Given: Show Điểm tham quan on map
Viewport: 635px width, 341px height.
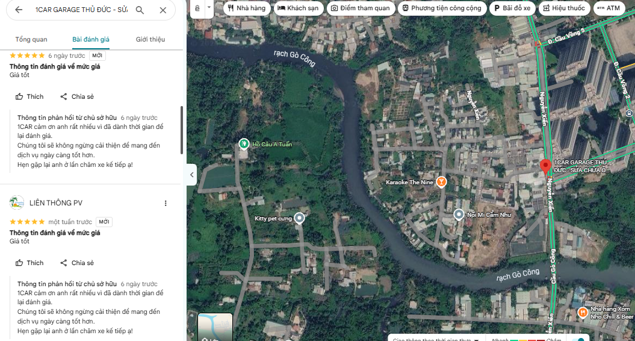Looking at the screenshot, I should [361, 8].
